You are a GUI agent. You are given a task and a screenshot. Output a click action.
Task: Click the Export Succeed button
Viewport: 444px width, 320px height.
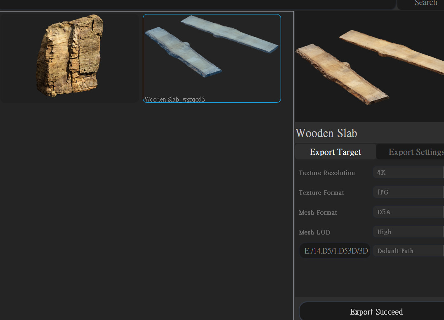(x=371, y=311)
